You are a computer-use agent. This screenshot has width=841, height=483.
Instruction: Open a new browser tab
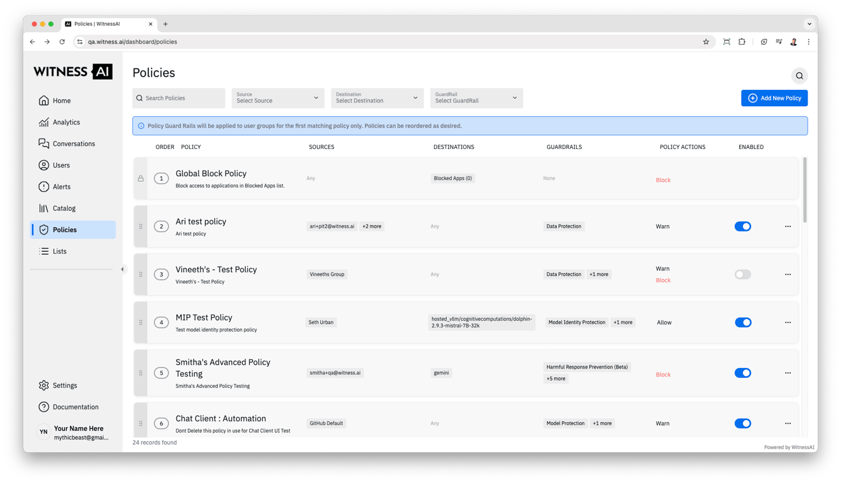(x=165, y=24)
